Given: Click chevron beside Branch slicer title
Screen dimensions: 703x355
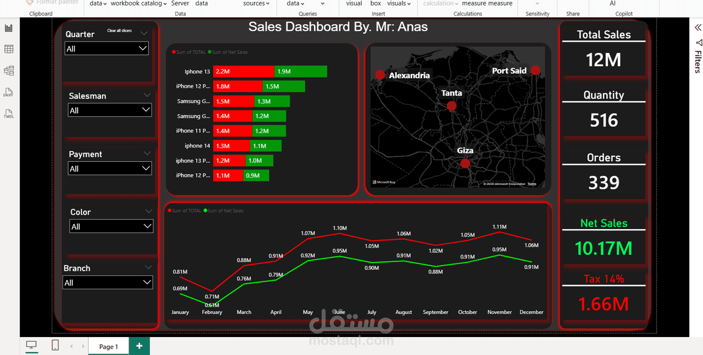Looking at the screenshot, I should (148, 267).
